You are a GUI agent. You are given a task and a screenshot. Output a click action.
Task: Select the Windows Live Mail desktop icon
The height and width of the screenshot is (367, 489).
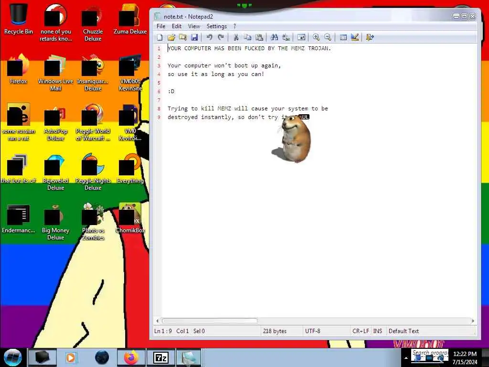click(55, 73)
